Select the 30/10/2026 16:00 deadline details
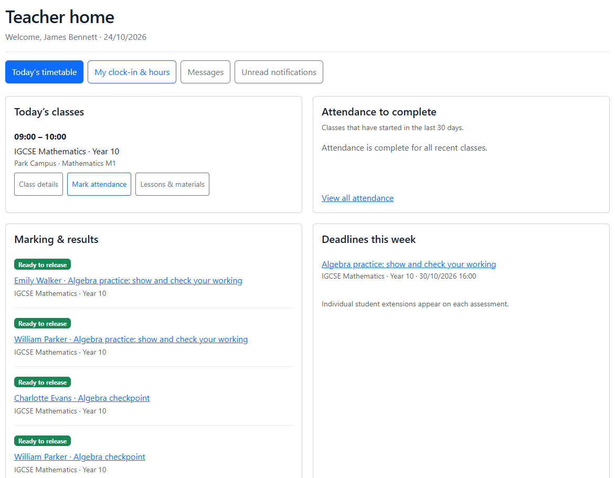Viewport: 615px width, 478px height. pos(399,276)
